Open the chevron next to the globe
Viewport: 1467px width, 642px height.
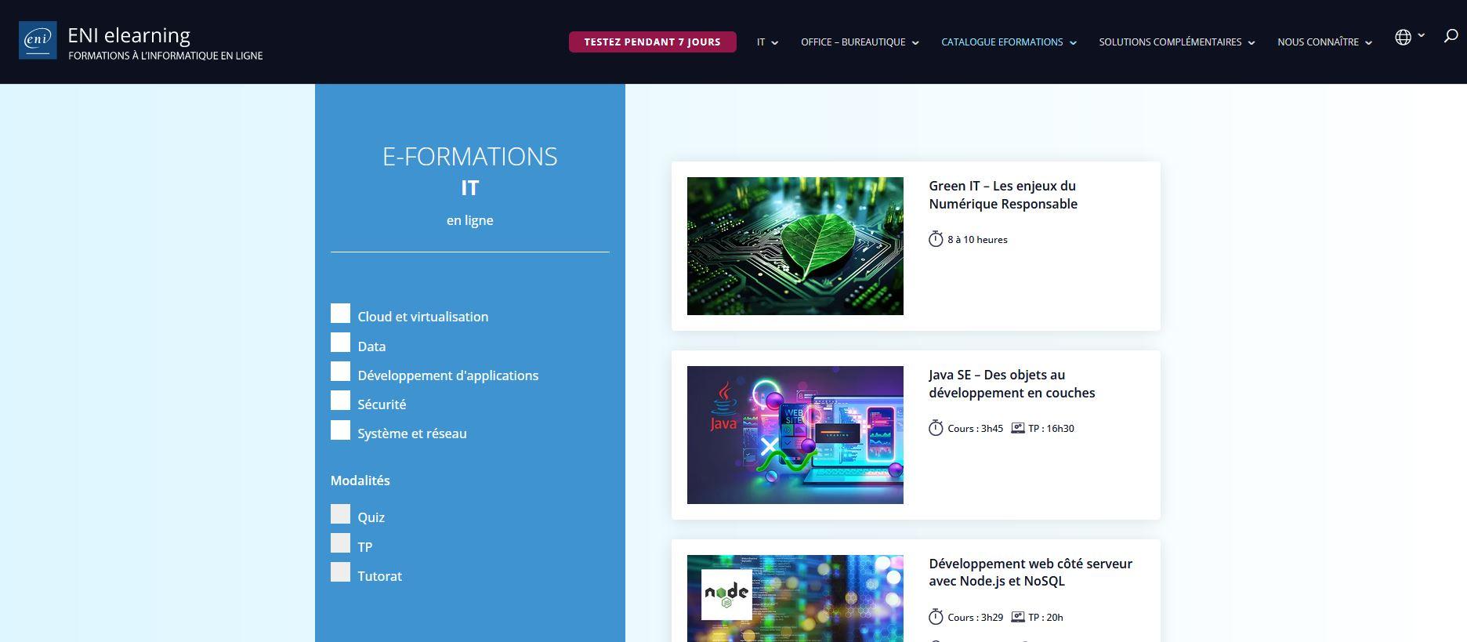point(1422,35)
